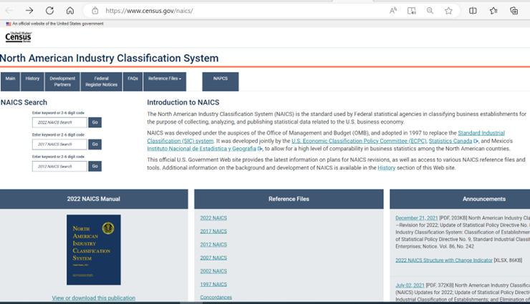Click Go beside 2012 NAICS Search
530x304 pixels.
tap(95, 167)
